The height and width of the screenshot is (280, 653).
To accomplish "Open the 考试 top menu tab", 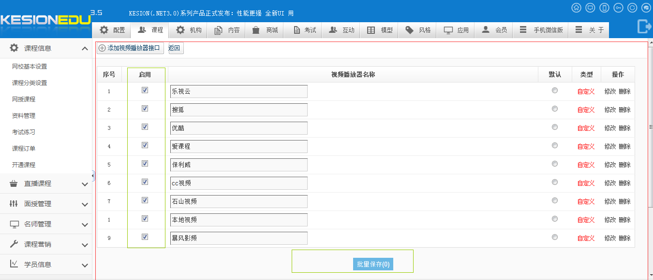I will click(305, 30).
